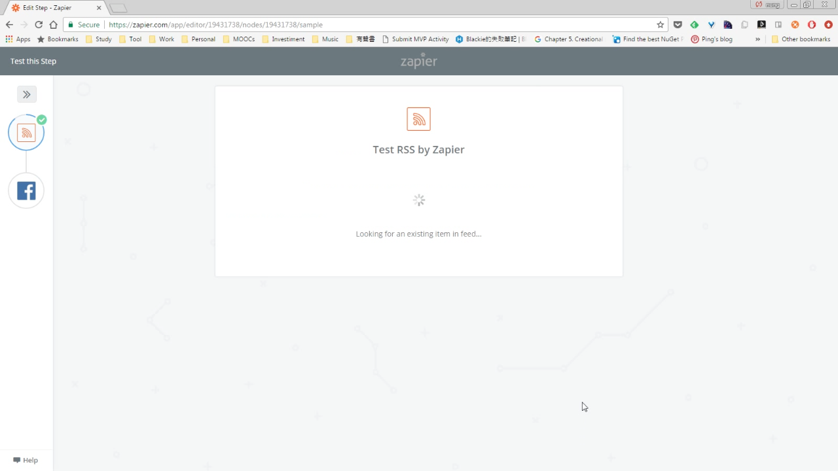
Task: Open a new browser tab
Action: click(x=118, y=8)
